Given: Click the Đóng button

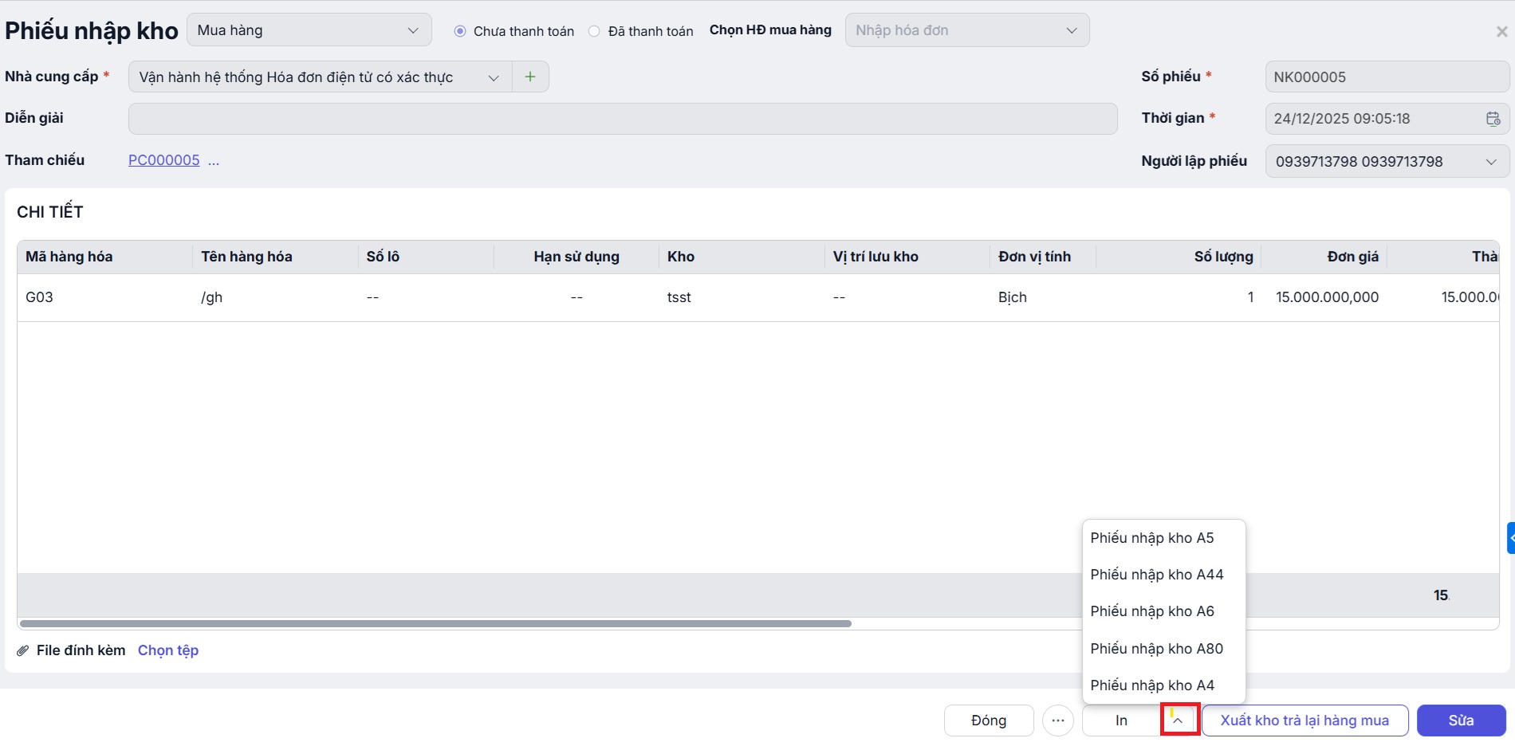Looking at the screenshot, I should pyautogui.click(x=989, y=721).
